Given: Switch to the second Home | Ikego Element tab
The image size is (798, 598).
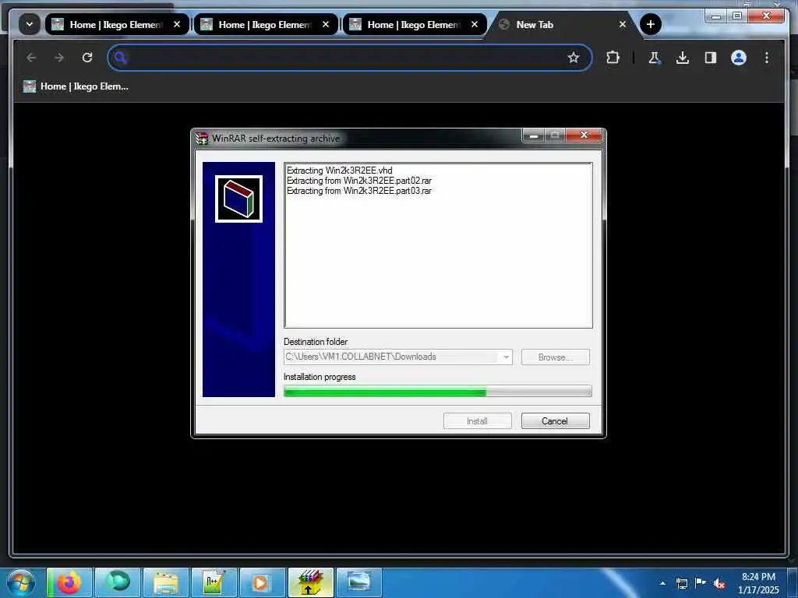Looking at the screenshot, I should click(x=266, y=24).
